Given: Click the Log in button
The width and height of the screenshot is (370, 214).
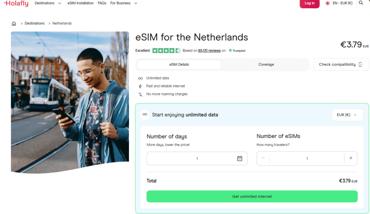Looking at the screenshot, I should pyautogui.click(x=309, y=4).
